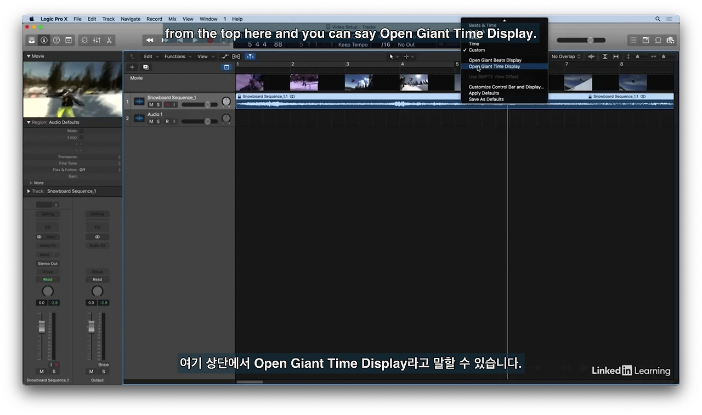Open the Left-click pointer tool menu
This screenshot has height=415, width=702.
click(394, 57)
